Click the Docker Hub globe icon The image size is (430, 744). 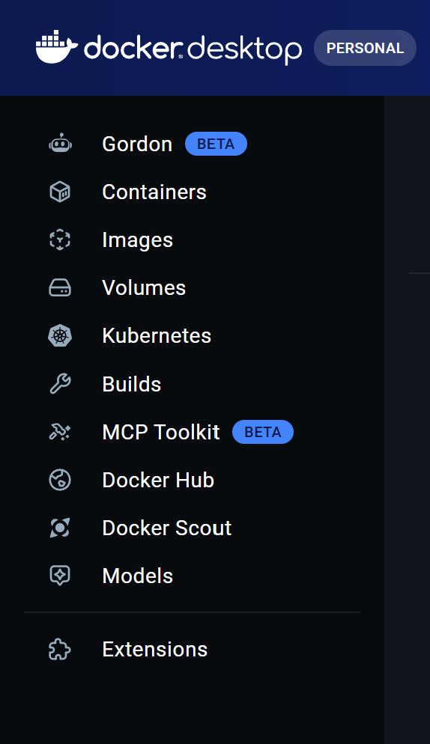(60, 480)
